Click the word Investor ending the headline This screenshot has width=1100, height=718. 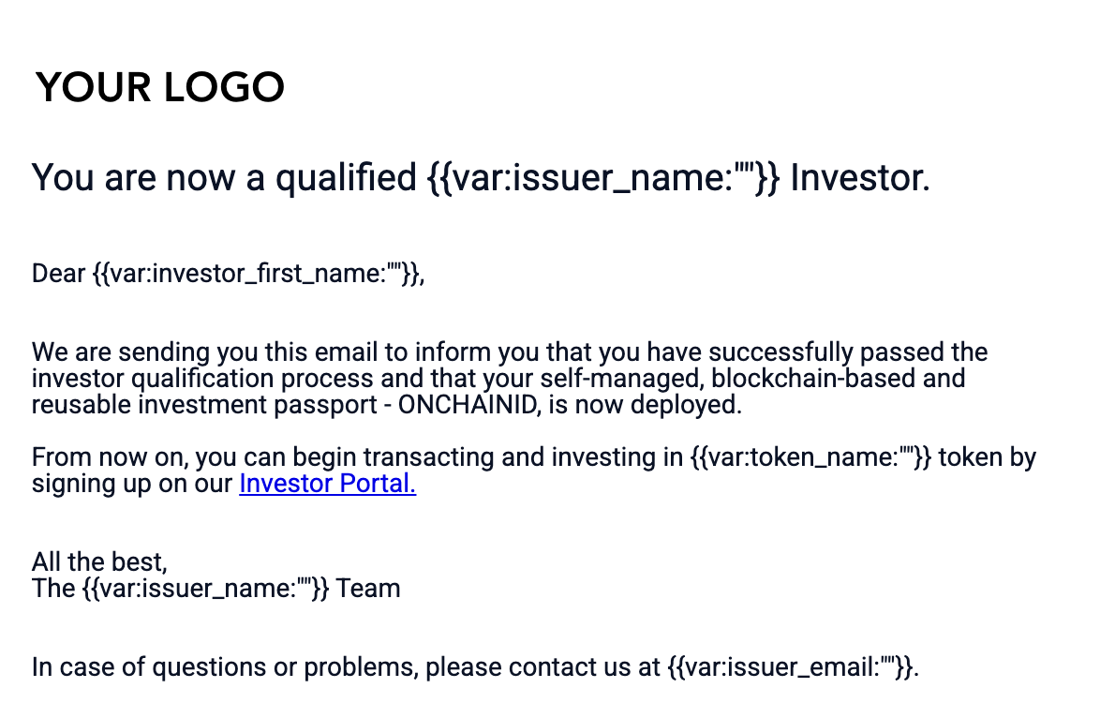[860, 177]
